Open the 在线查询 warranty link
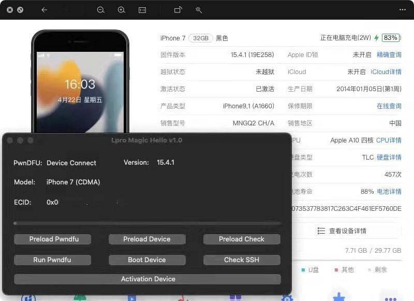This screenshot has height=301, width=414. (x=389, y=106)
